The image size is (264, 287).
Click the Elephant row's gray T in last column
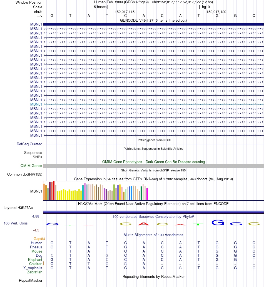[x=254, y=260]
